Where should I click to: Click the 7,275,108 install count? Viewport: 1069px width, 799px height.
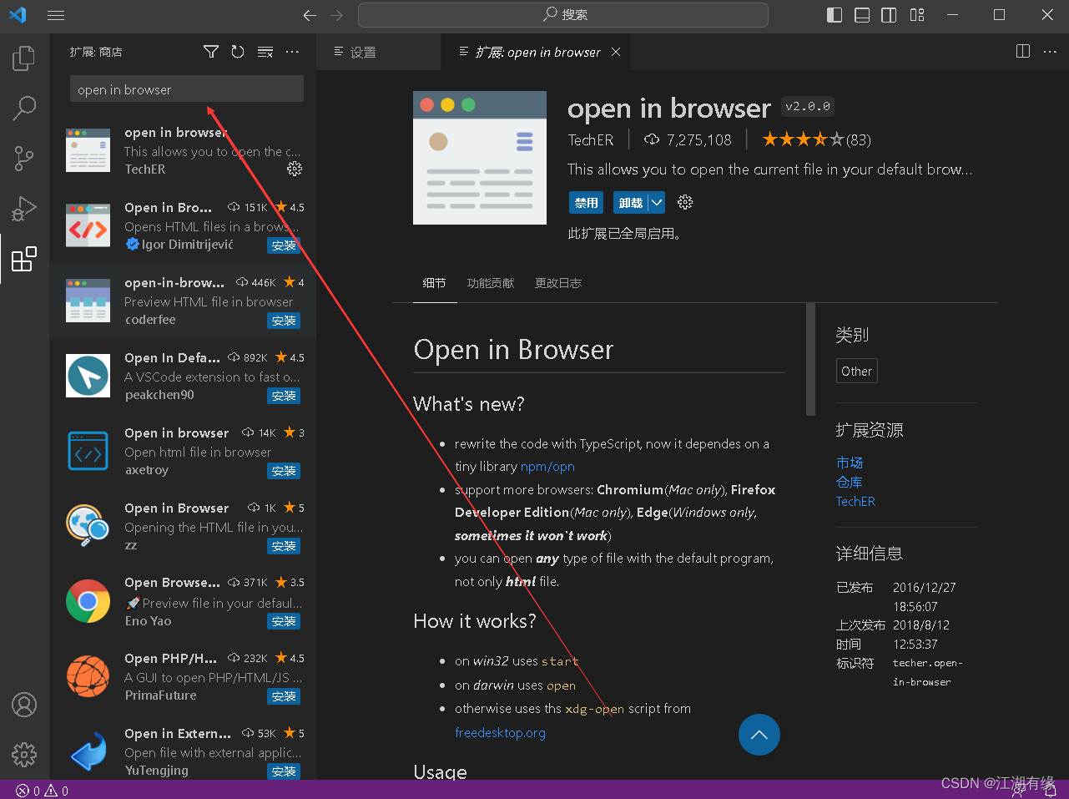(688, 139)
